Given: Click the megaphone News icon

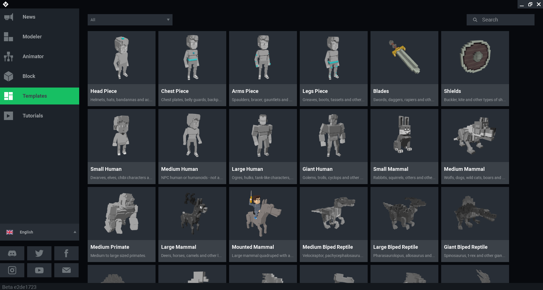Looking at the screenshot, I should (x=9, y=17).
